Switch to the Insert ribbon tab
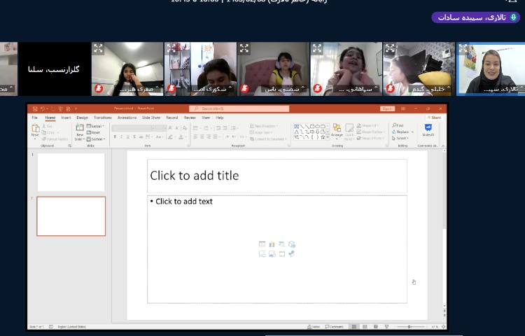The width and height of the screenshot is (525, 336). point(66,118)
